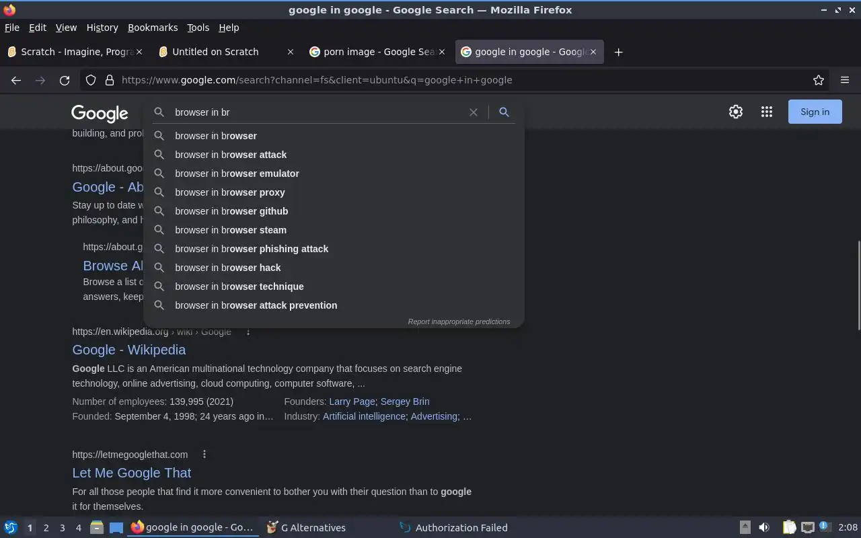Click the page vertical scrollbar thumb
The width and height of the screenshot is (861, 538).
coord(858,285)
